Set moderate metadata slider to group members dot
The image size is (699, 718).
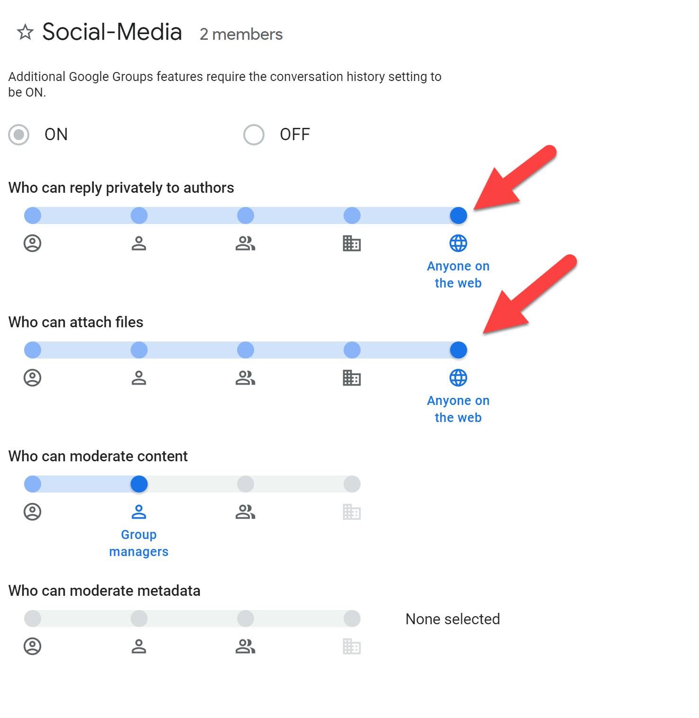pos(246,619)
